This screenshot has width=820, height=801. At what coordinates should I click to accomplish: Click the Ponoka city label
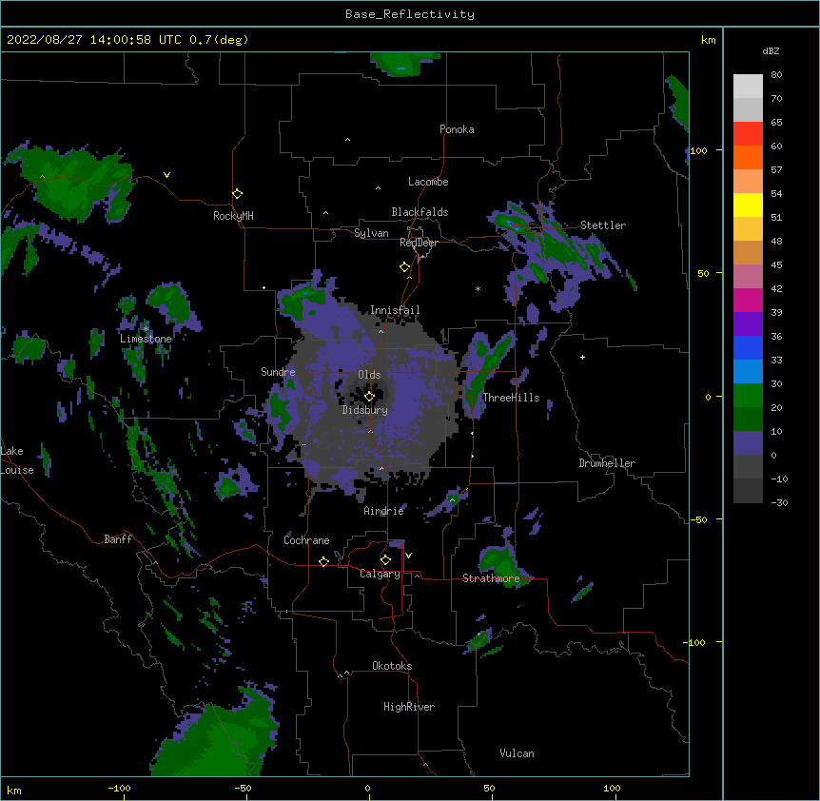tap(457, 129)
